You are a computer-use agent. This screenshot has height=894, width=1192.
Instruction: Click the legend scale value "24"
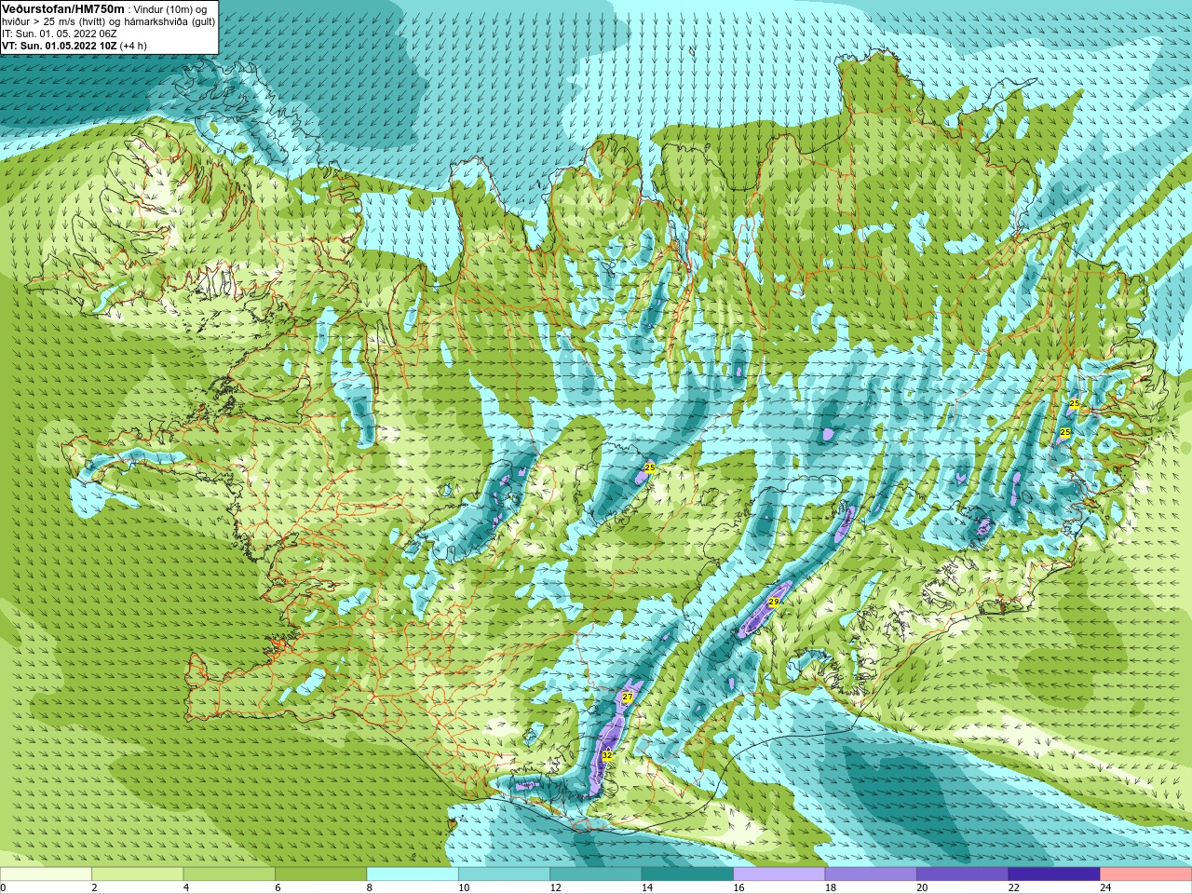(1105, 887)
